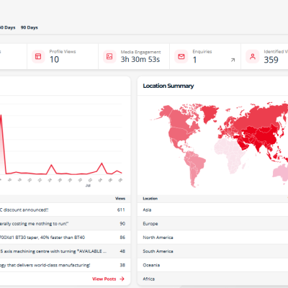
Task: Open the post with 611 views
Action: point(66,210)
